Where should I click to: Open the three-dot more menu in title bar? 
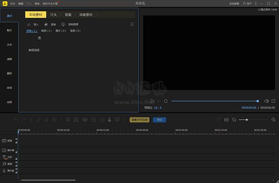[256, 3]
